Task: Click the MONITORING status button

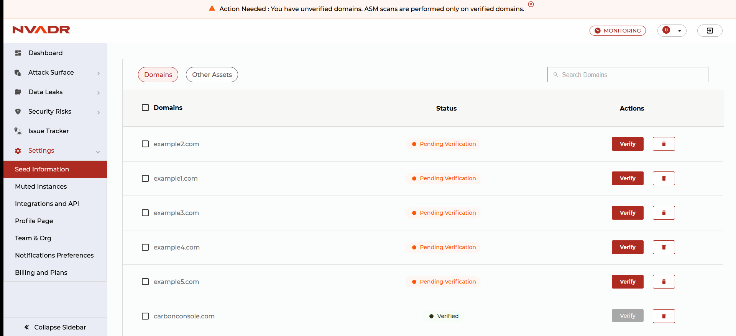Action: coord(618,31)
